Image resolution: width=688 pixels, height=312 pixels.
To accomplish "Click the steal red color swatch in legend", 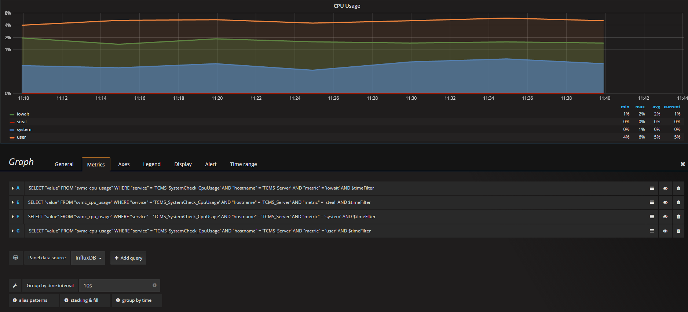I will (x=12, y=122).
